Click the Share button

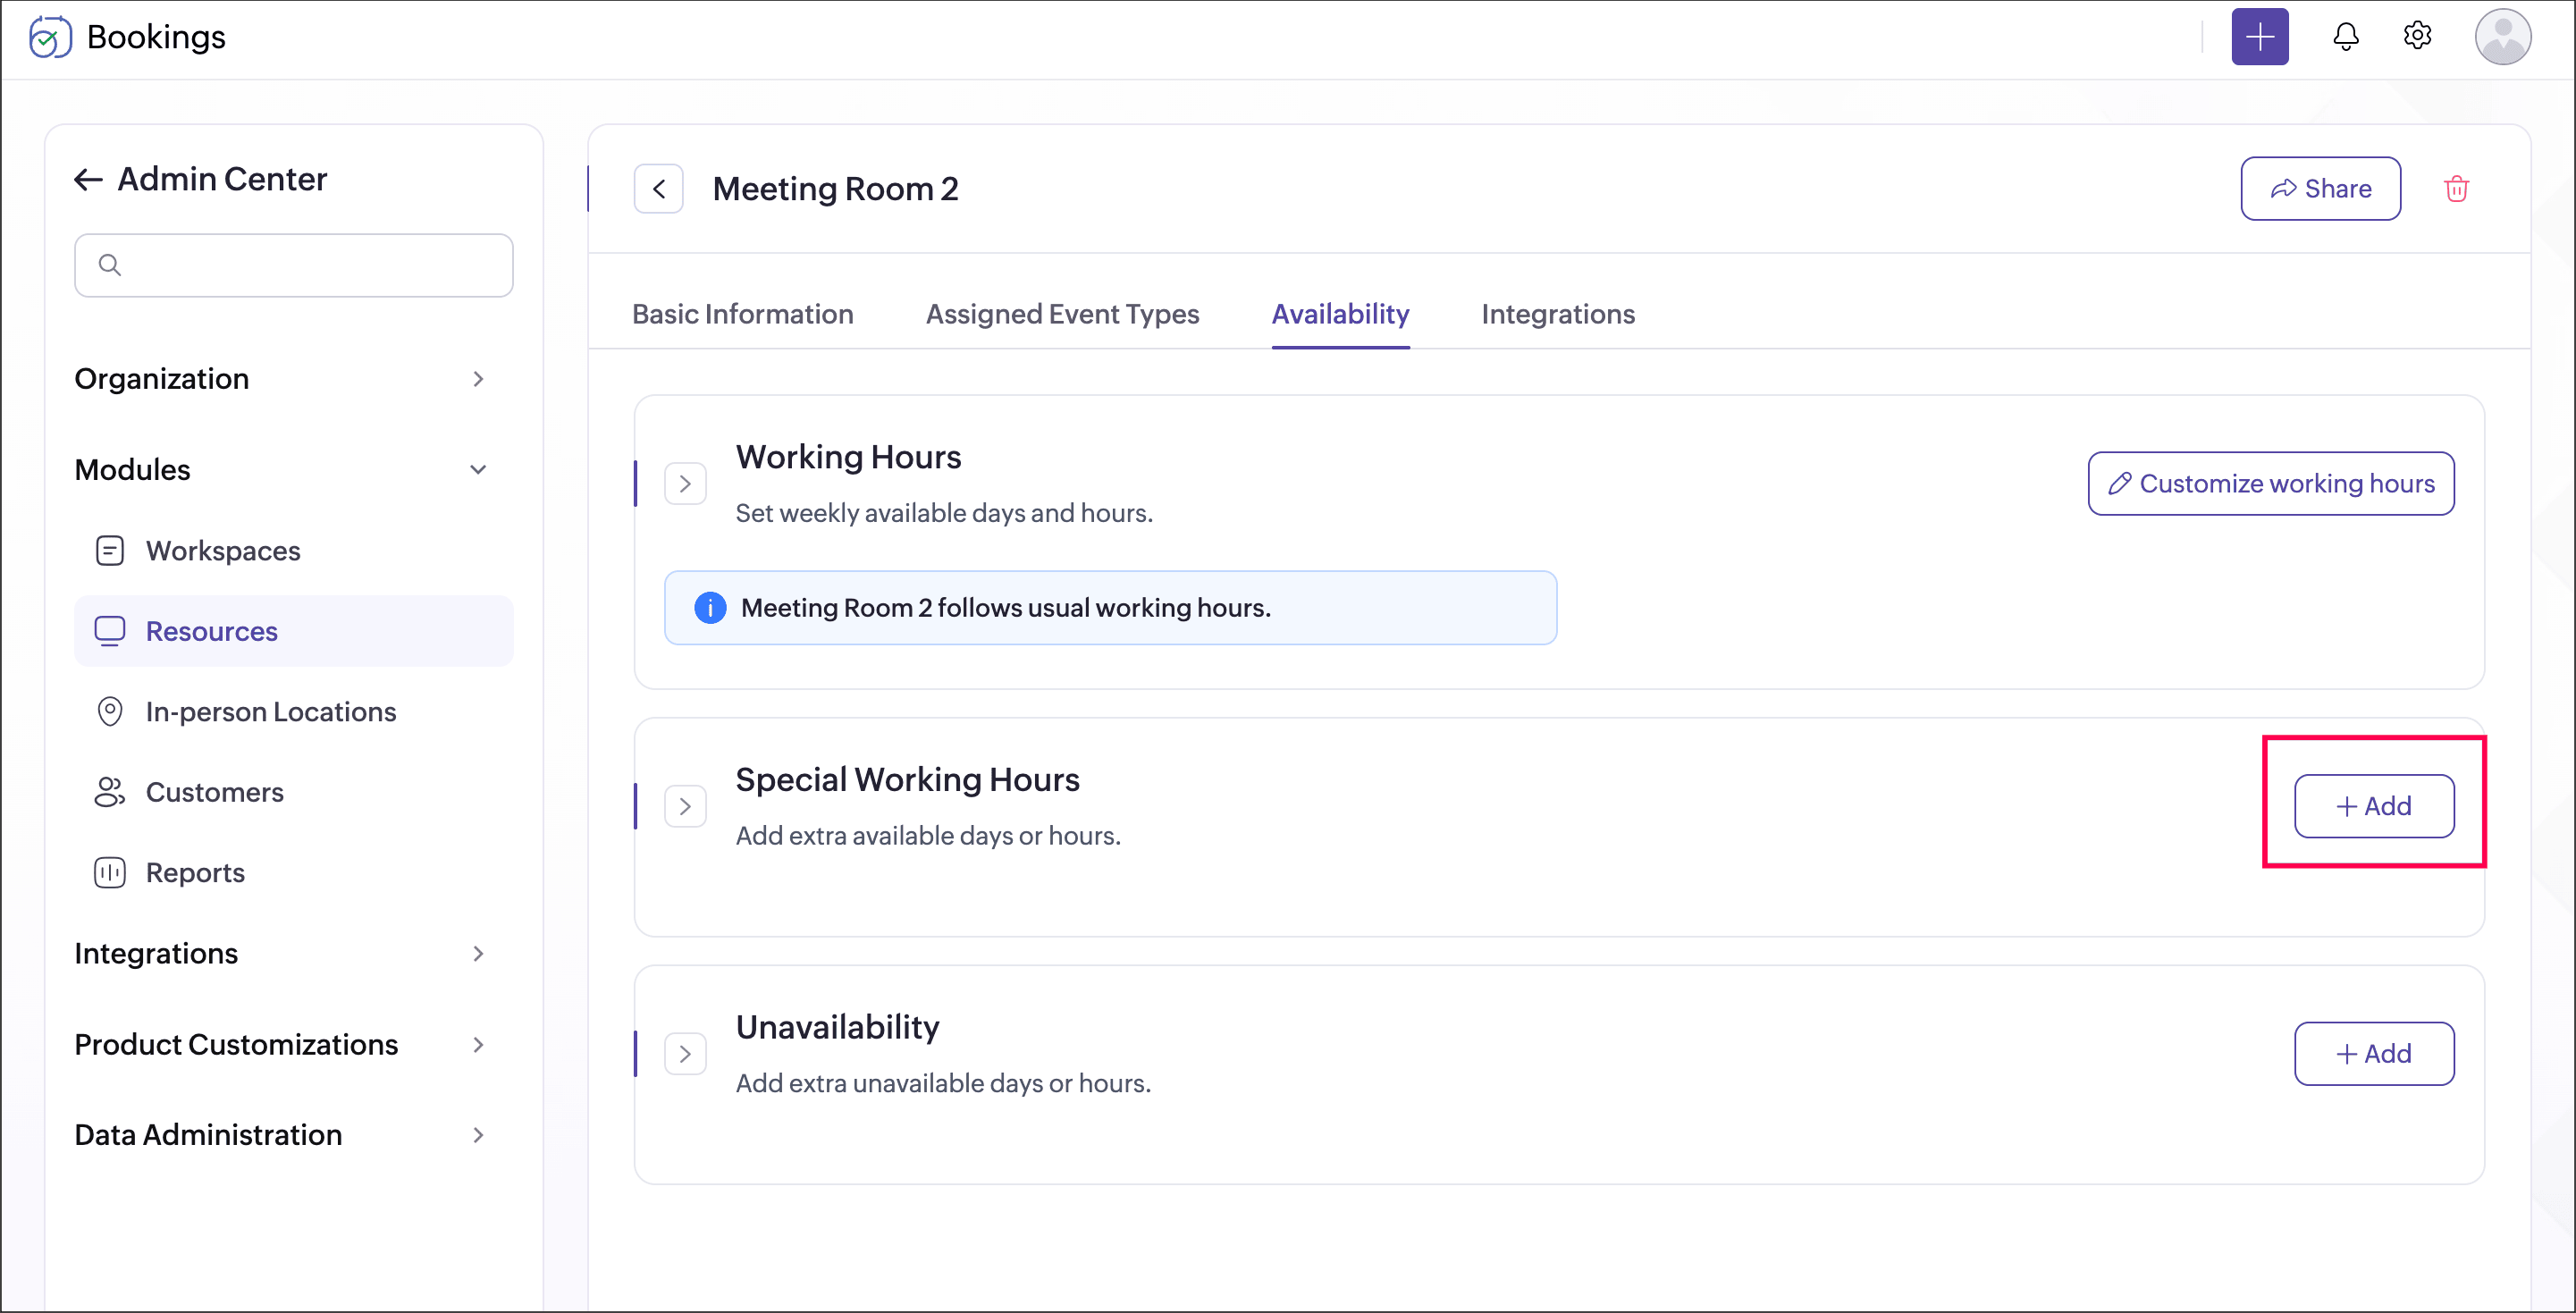tap(2320, 189)
